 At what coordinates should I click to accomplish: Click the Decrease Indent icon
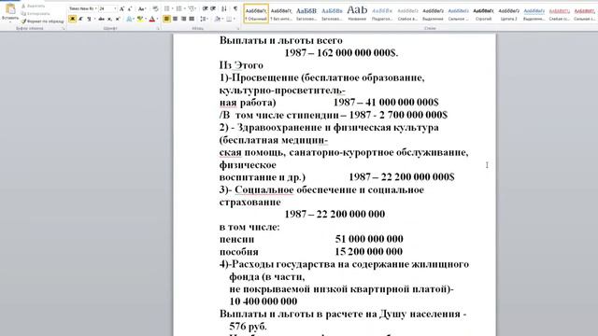206,8
